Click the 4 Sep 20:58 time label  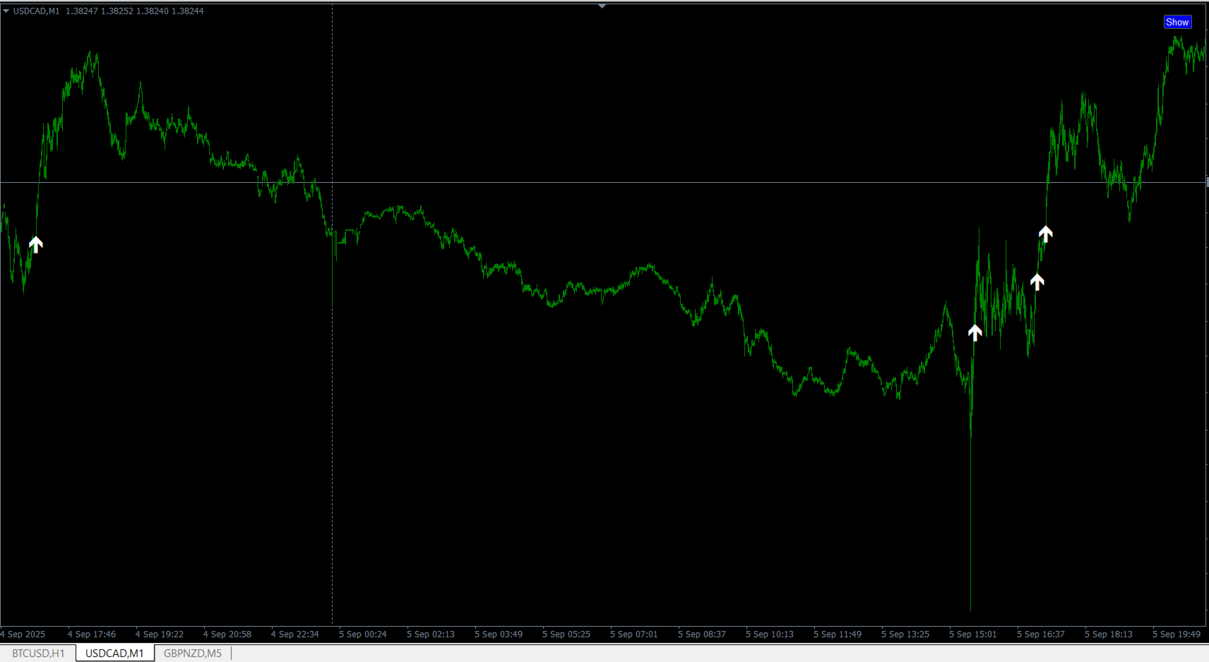point(227,634)
